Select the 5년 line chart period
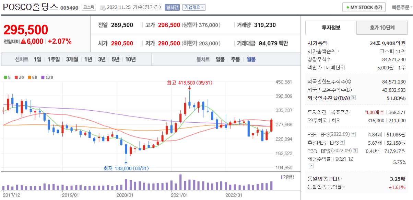 pyautogui.click(x=116, y=59)
